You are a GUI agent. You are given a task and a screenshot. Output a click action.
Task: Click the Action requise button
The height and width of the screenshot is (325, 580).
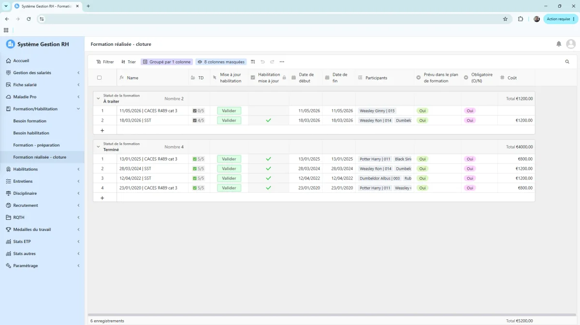coord(561,19)
